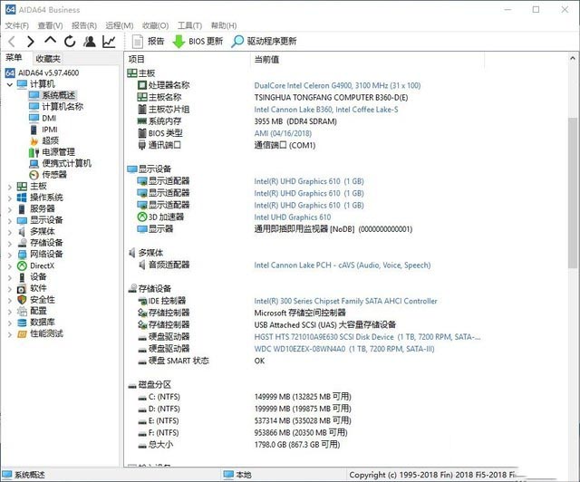Go back with the left arrow toolbar icon
Screen dimensions: 580x482
click(x=12, y=41)
